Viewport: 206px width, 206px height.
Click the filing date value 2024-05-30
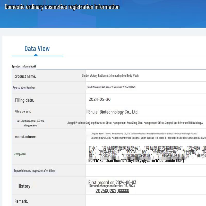pyautogui.click(x=100, y=99)
